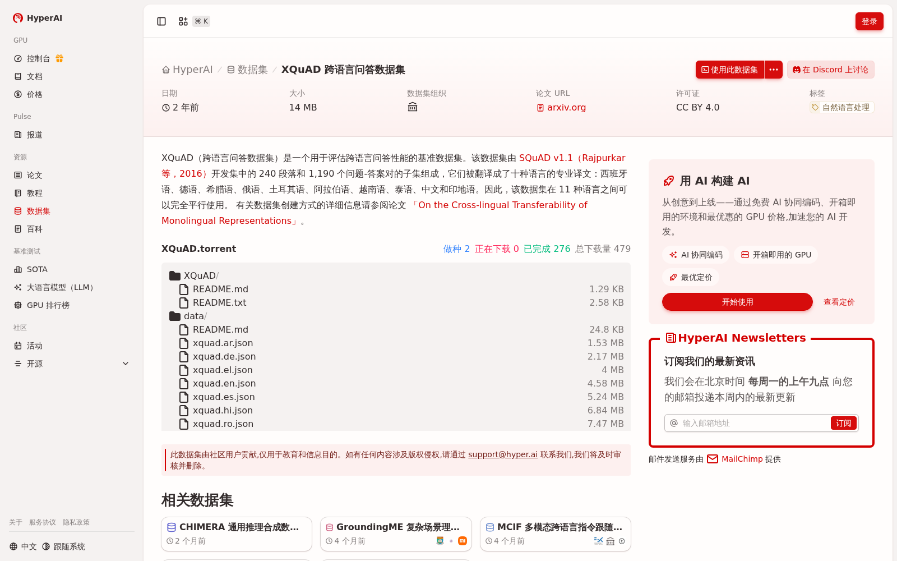Open 查看定价 link
Viewport: 897px width, 561px height.
(x=839, y=302)
